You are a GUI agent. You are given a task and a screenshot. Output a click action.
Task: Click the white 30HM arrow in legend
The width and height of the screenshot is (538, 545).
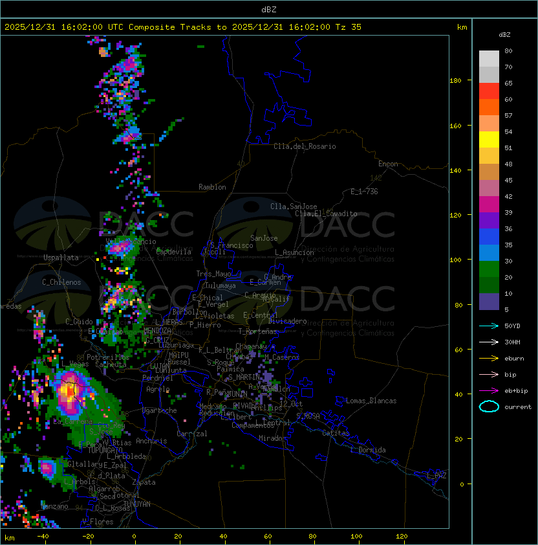[489, 342]
